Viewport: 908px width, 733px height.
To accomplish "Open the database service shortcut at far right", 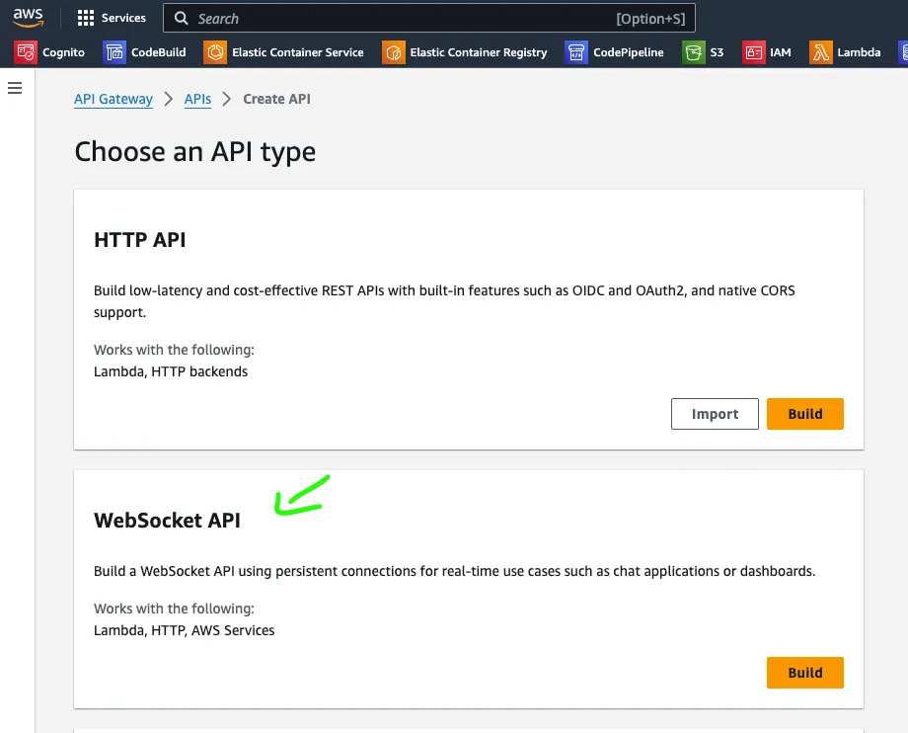I will (903, 51).
